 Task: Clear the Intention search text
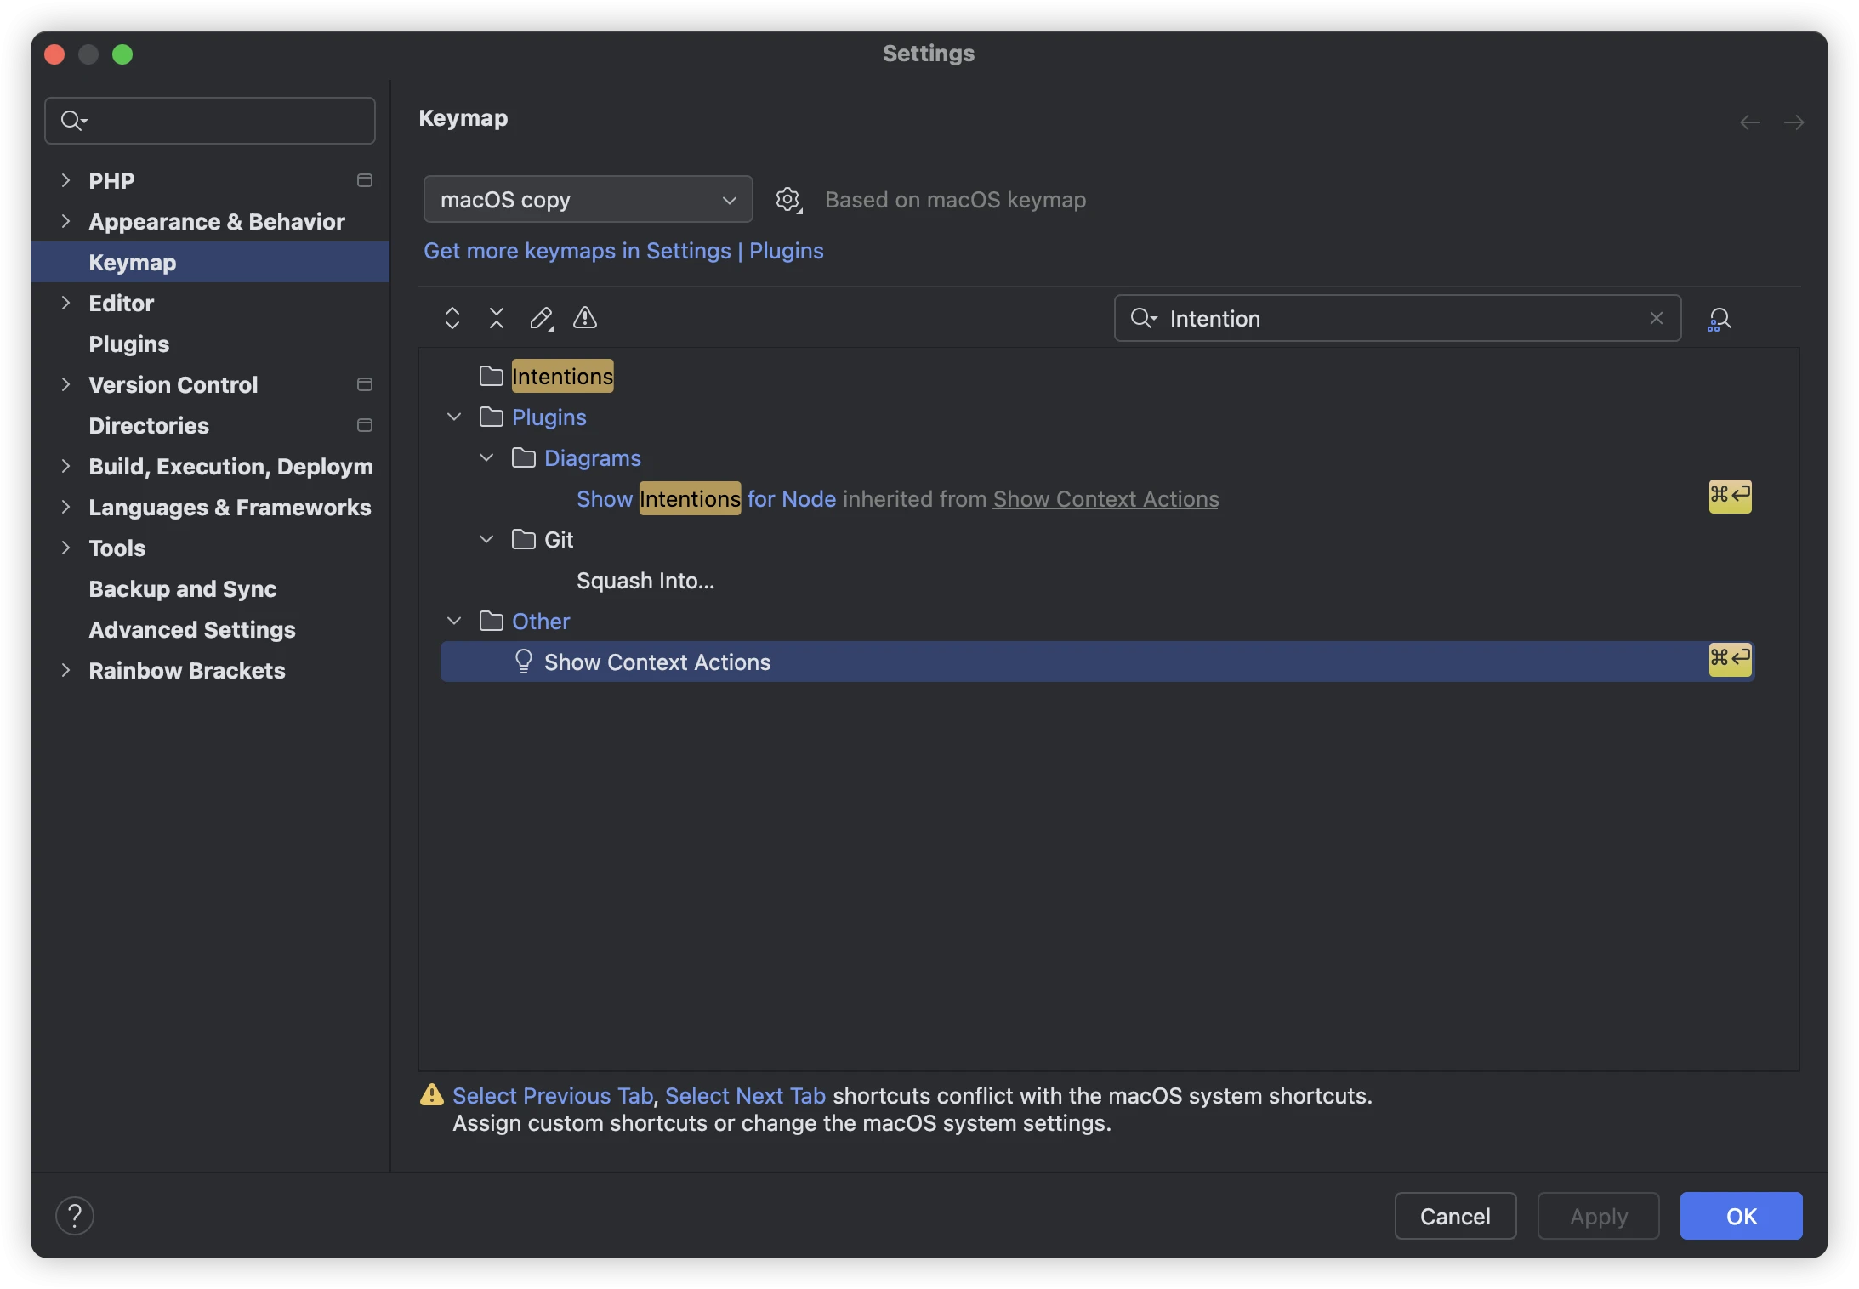click(x=1656, y=318)
